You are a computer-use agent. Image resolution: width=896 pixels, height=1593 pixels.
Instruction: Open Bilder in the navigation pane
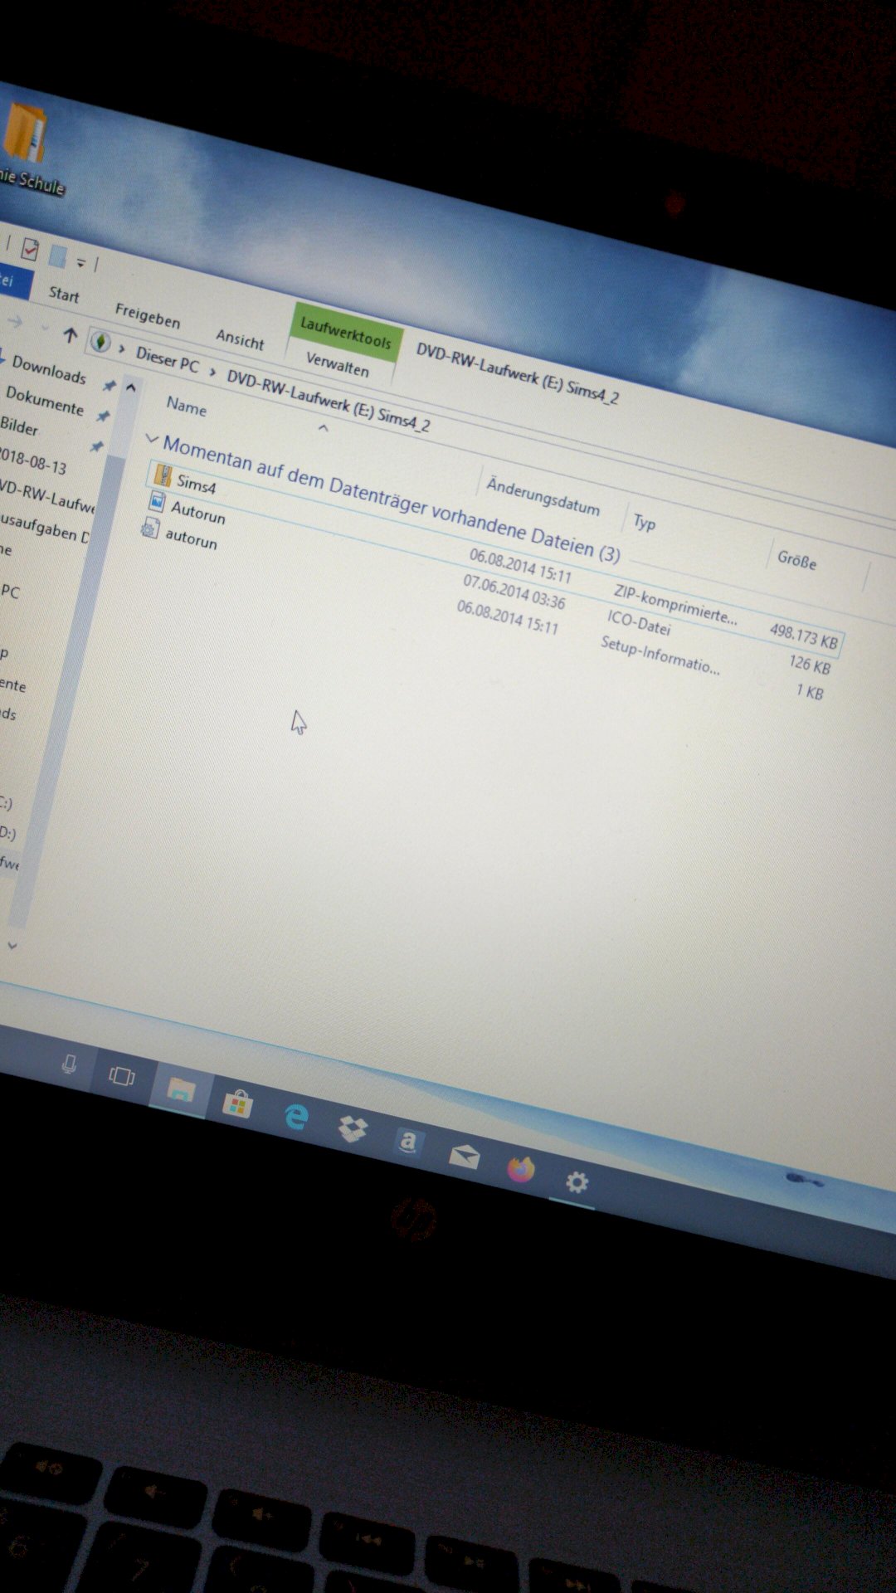coord(19,426)
